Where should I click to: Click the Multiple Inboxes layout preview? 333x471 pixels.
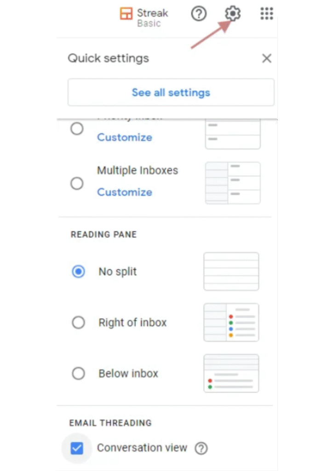[232, 183]
